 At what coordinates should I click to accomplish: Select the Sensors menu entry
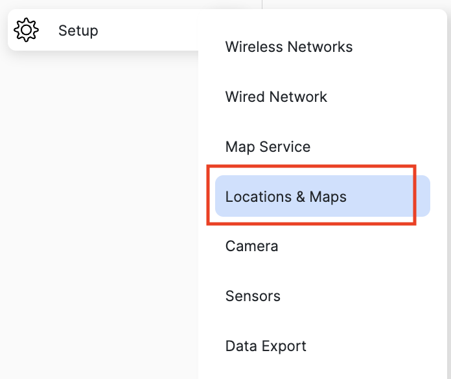coord(253,297)
